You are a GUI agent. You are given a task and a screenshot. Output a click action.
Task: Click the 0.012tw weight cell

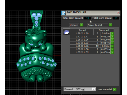coord(106,37)
